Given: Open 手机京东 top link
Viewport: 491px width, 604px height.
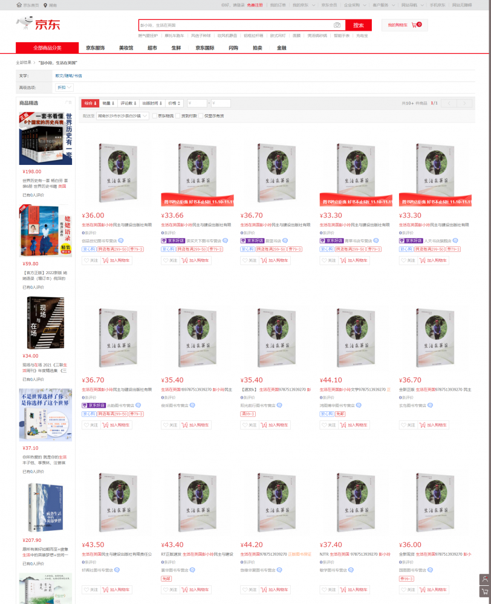Looking at the screenshot, I should pos(437,5).
